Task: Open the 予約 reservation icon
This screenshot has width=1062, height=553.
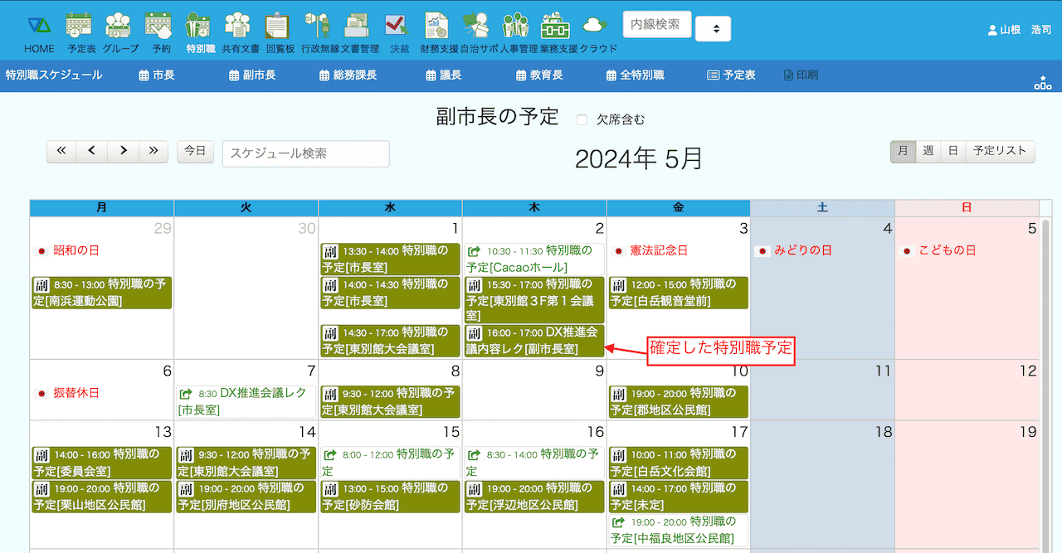Action: tap(159, 27)
